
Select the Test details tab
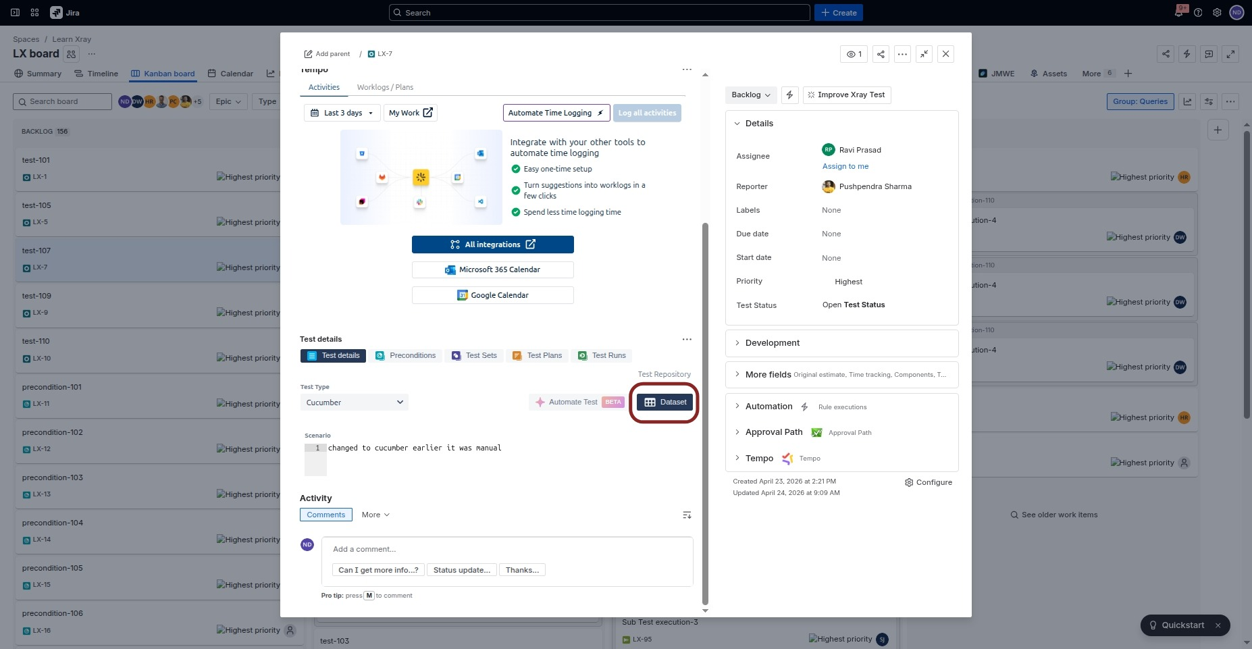[x=333, y=356]
